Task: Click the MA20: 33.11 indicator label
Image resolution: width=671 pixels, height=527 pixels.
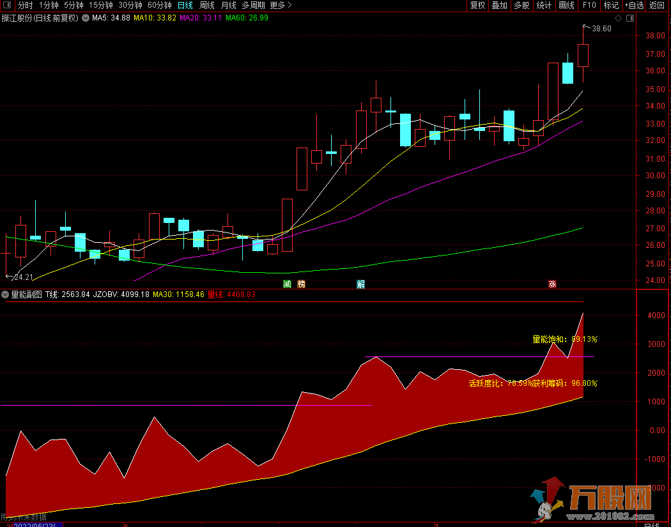Action: pyautogui.click(x=201, y=18)
